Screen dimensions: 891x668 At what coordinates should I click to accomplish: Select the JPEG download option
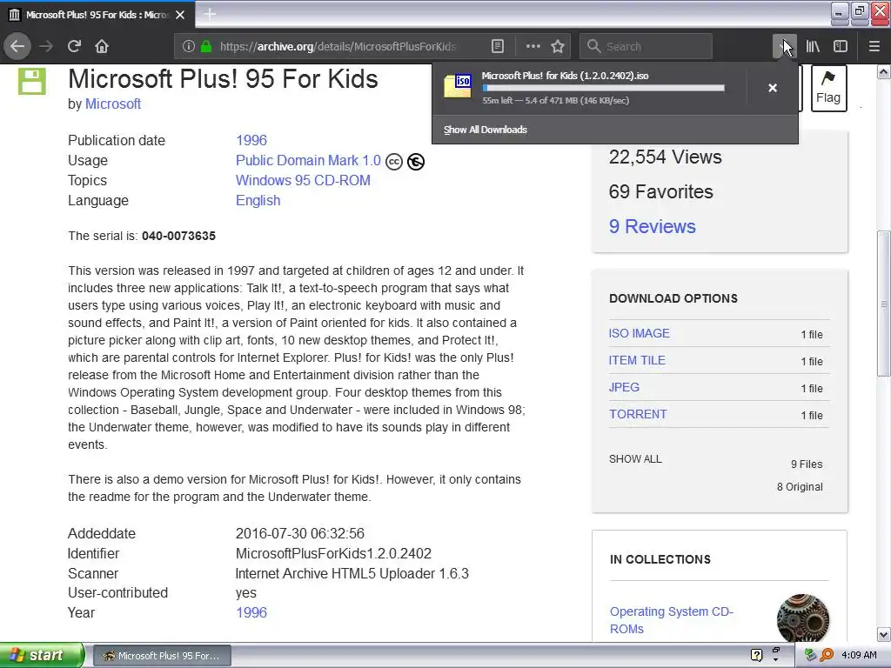[x=624, y=387]
